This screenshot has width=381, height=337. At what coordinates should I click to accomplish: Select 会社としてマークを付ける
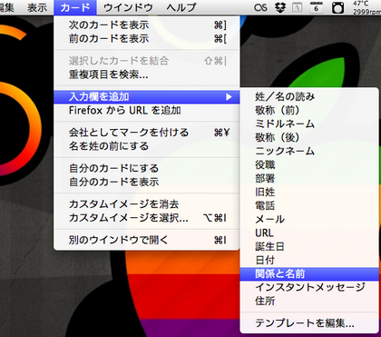tap(147, 133)
